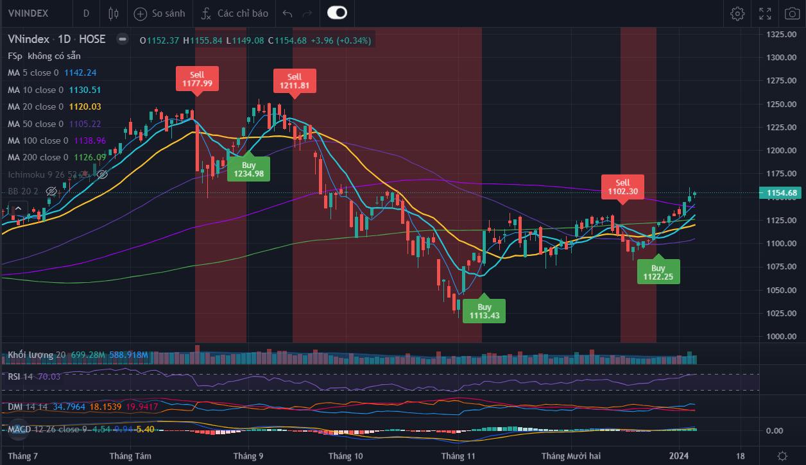Image resolution: width=806 pixels, height=465 pixels.
Task: Select the RSI 14 indicator label
Action: pyautogui.click(x=21, y=376)
